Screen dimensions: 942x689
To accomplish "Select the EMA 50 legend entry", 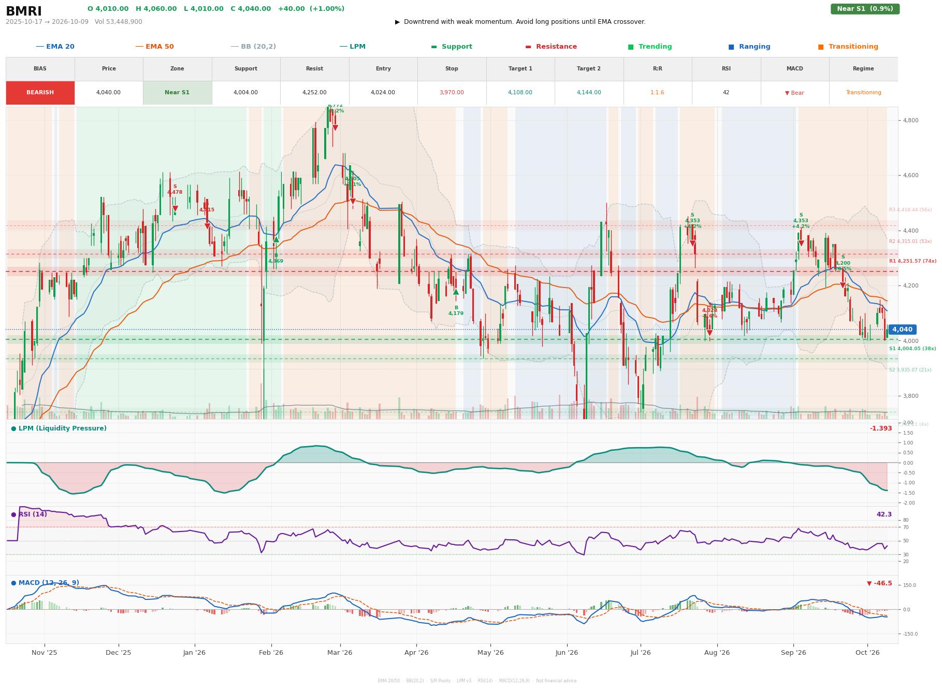I will tap(155, 47).
